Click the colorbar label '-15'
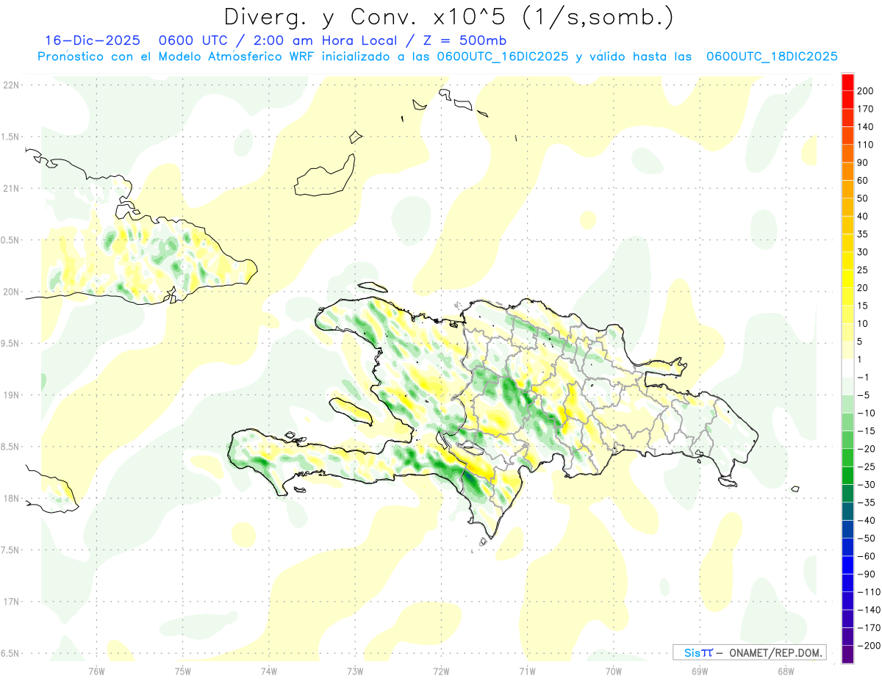 tap(867, 431)
